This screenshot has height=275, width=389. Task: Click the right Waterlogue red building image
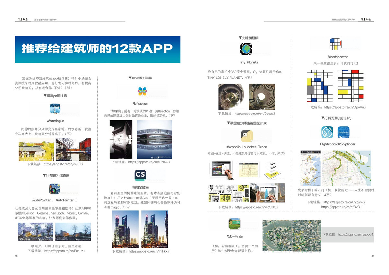[x=73, y=149]
